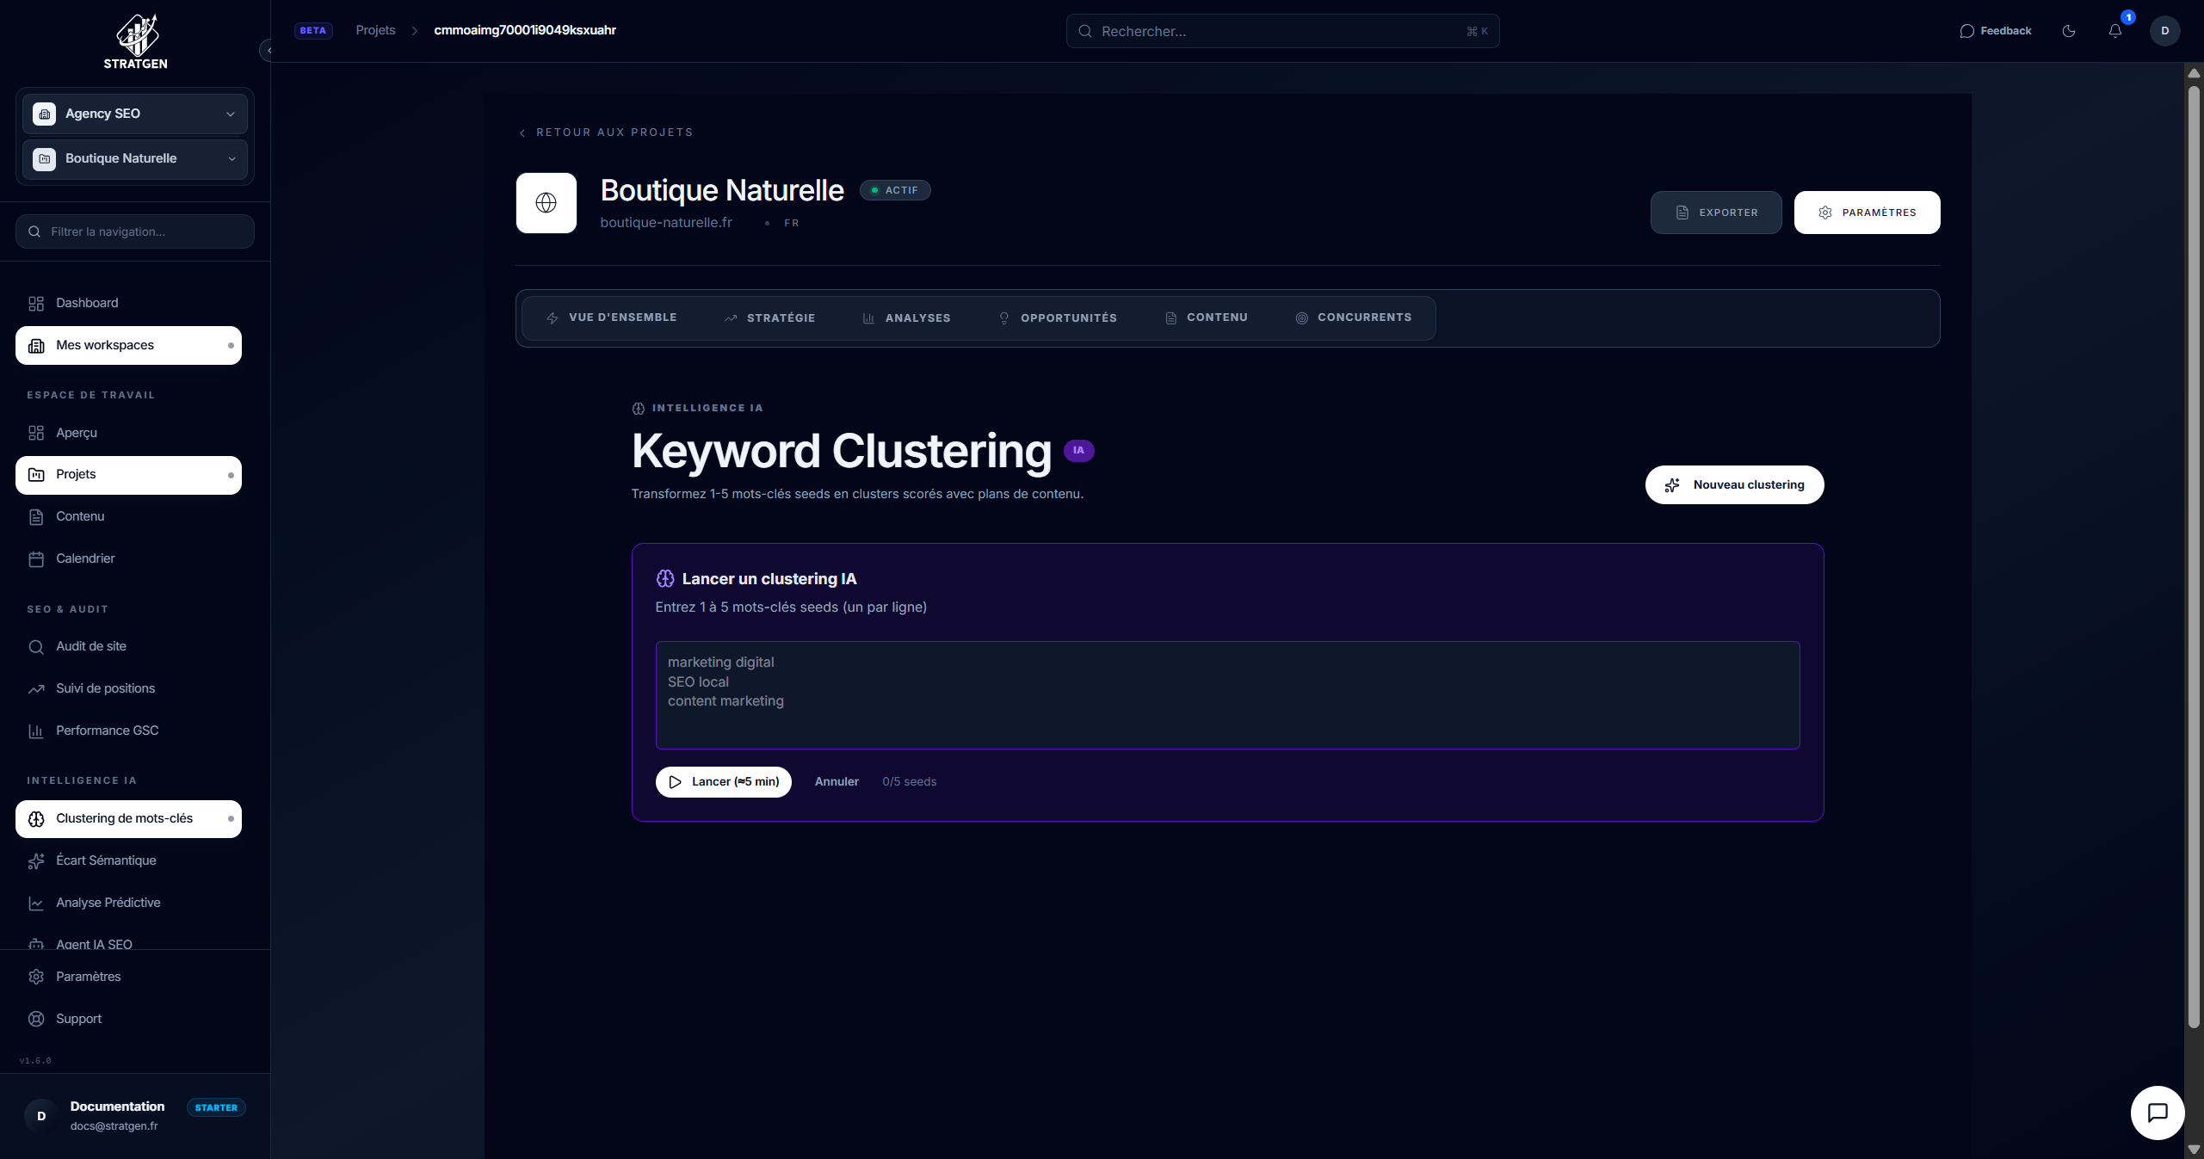Select Suivi de positions in sidebar
Screen dimensions: 2204x1159
pos(104,688)
